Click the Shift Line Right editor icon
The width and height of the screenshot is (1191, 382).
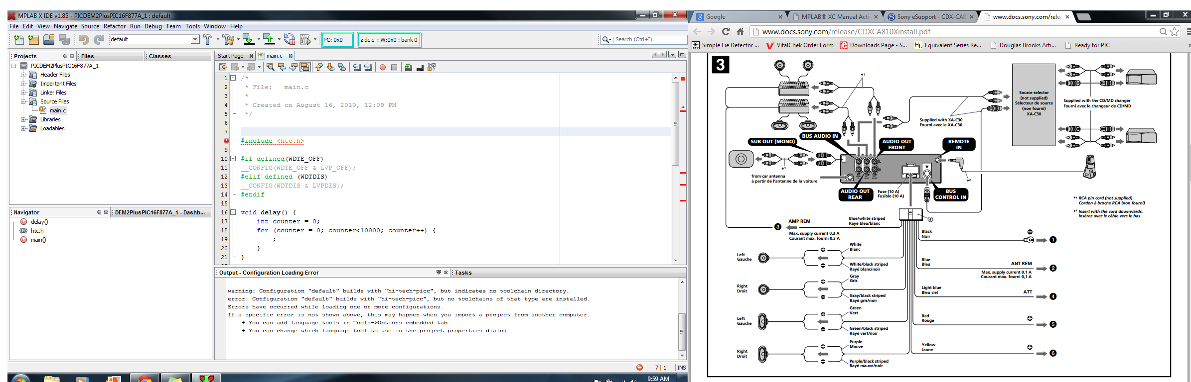tap(368, 67)
